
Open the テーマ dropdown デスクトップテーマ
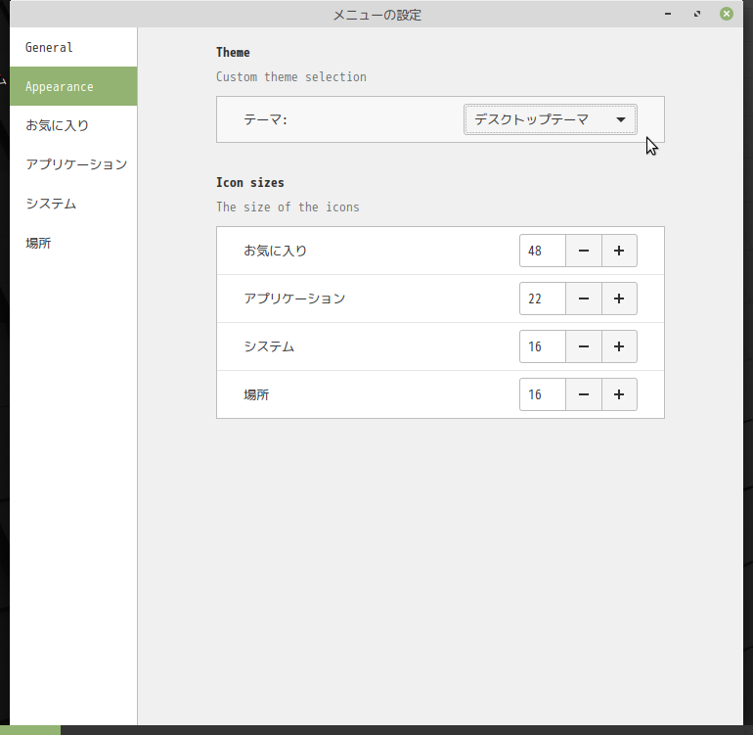(551, 119)
